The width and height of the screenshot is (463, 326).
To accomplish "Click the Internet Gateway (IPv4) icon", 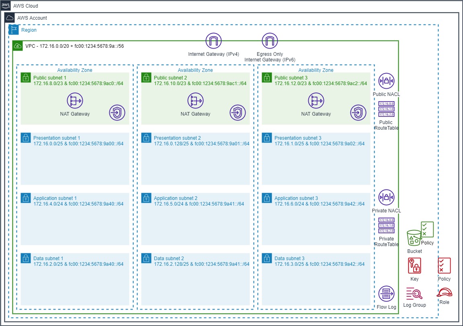I will 213,41.
